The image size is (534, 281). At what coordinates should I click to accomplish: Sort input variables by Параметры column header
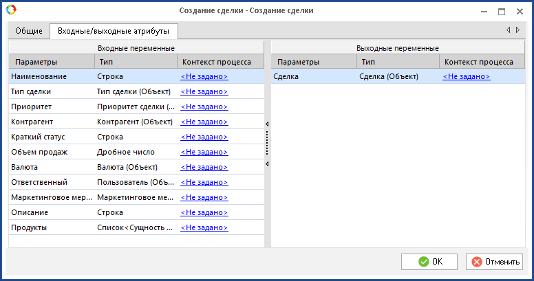click(51, 62)
